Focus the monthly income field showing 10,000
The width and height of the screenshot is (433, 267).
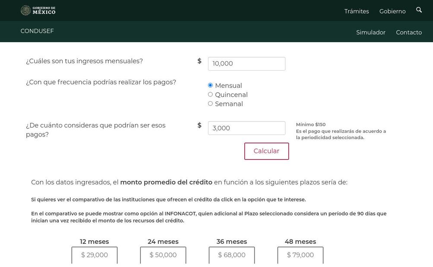coord(247,64)
